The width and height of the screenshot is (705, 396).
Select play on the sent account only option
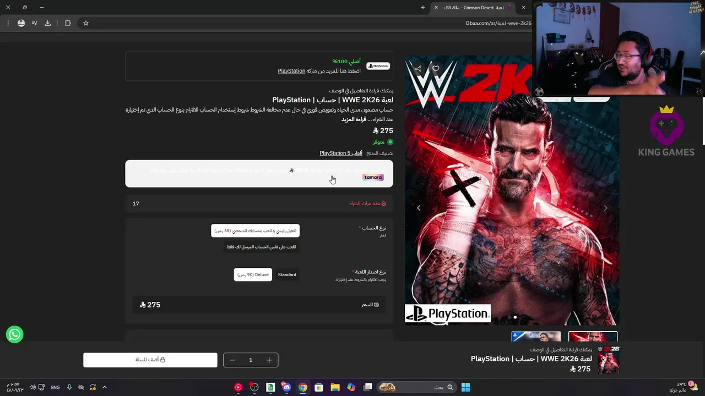[x=262, y=247]
